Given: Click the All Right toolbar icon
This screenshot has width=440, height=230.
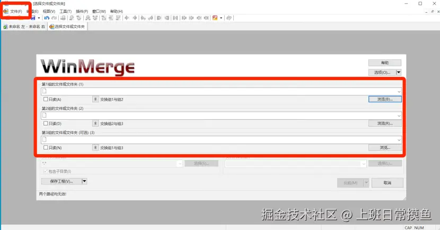Looking at the screenshot, I should [x=159, y=18].
